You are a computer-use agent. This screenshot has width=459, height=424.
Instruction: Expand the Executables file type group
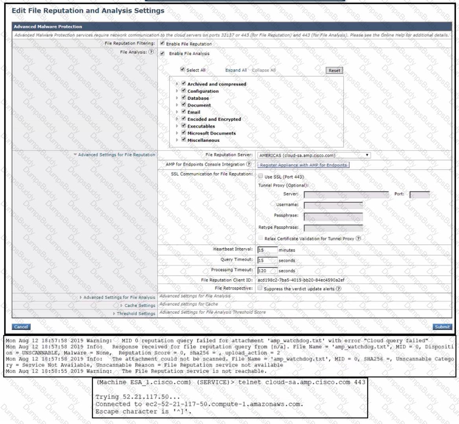(177, 126)
